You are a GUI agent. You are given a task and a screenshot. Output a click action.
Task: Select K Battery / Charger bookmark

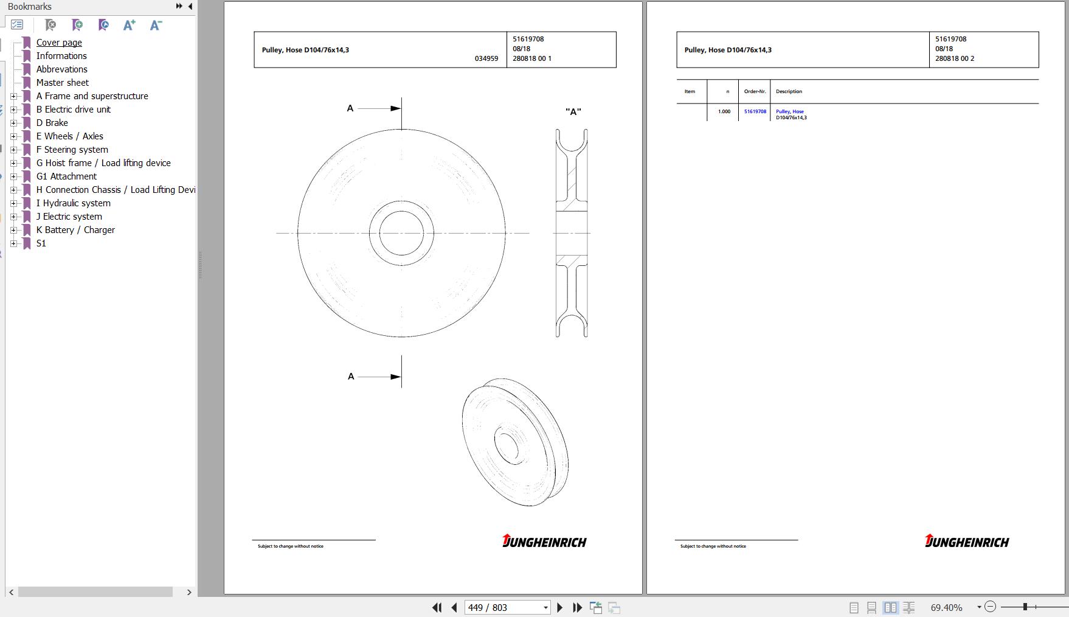click(x=75, y=230)
